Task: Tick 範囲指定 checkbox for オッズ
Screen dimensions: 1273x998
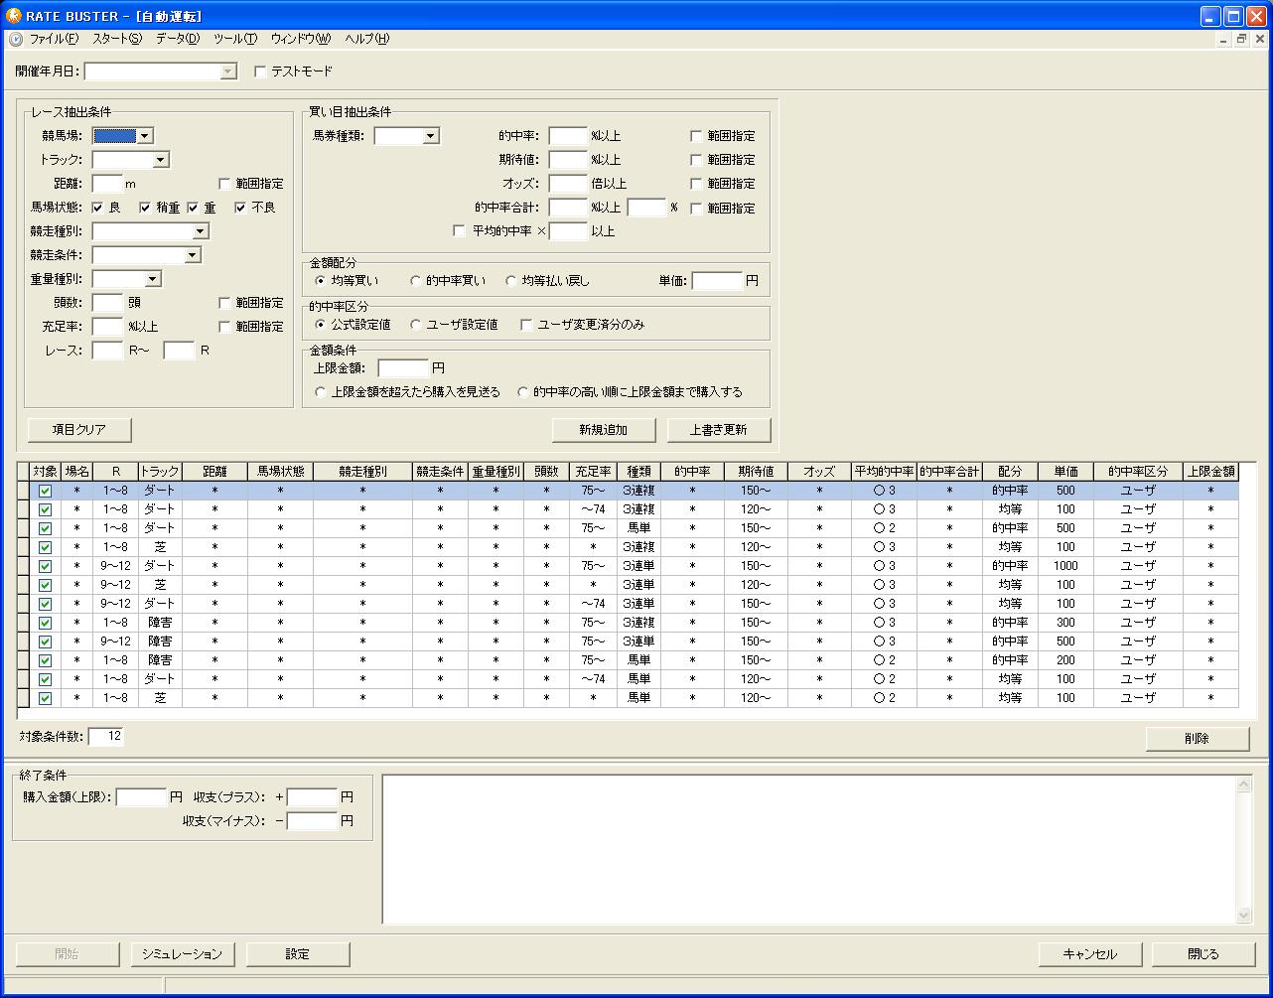Action: tap(697, 184)
